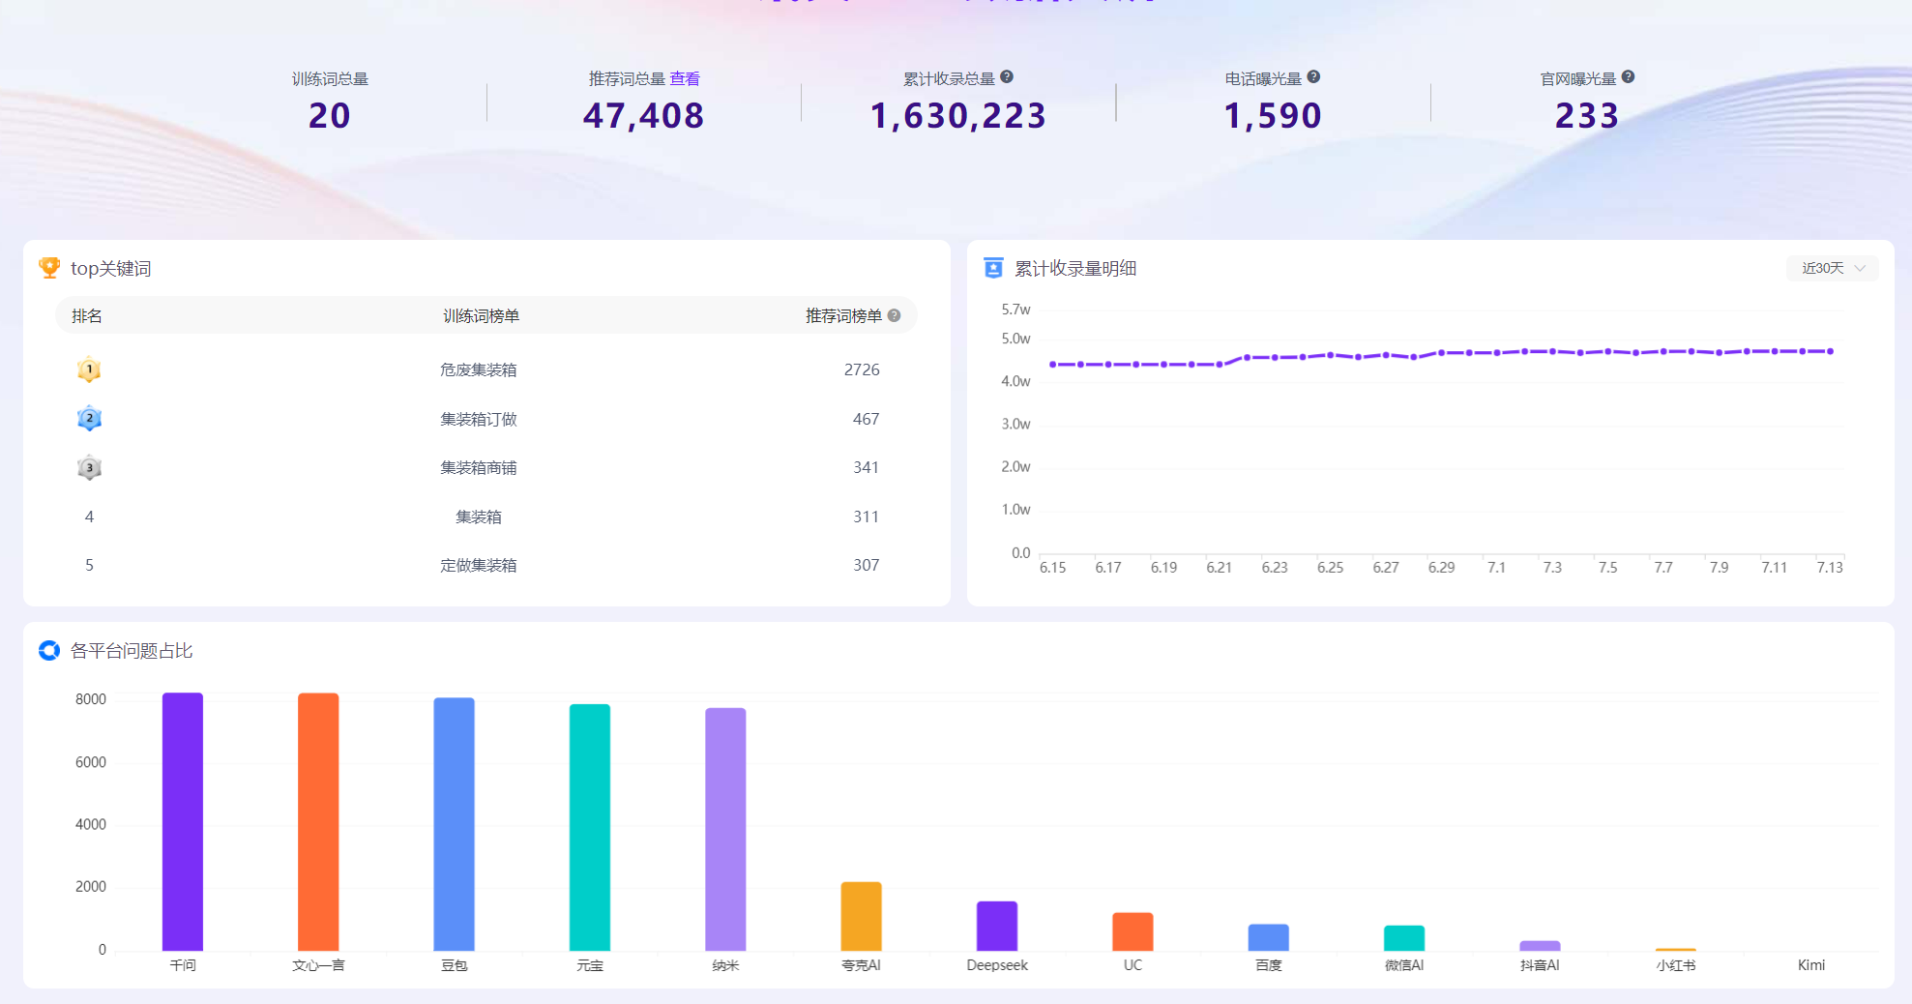Click help icon next to 推荐词榜单 header
This screenshot has width=1912, height=1004.
(895, 315)
